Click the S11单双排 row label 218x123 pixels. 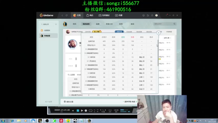[91, 57]
